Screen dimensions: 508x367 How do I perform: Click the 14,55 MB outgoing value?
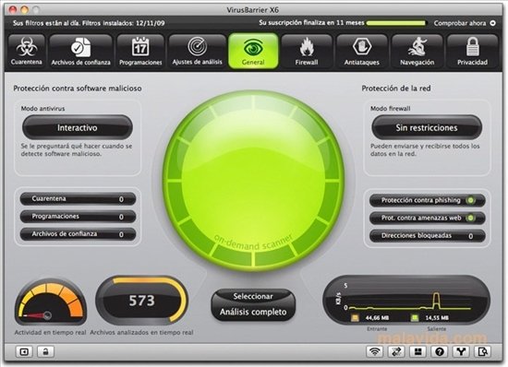coord(437,318)
